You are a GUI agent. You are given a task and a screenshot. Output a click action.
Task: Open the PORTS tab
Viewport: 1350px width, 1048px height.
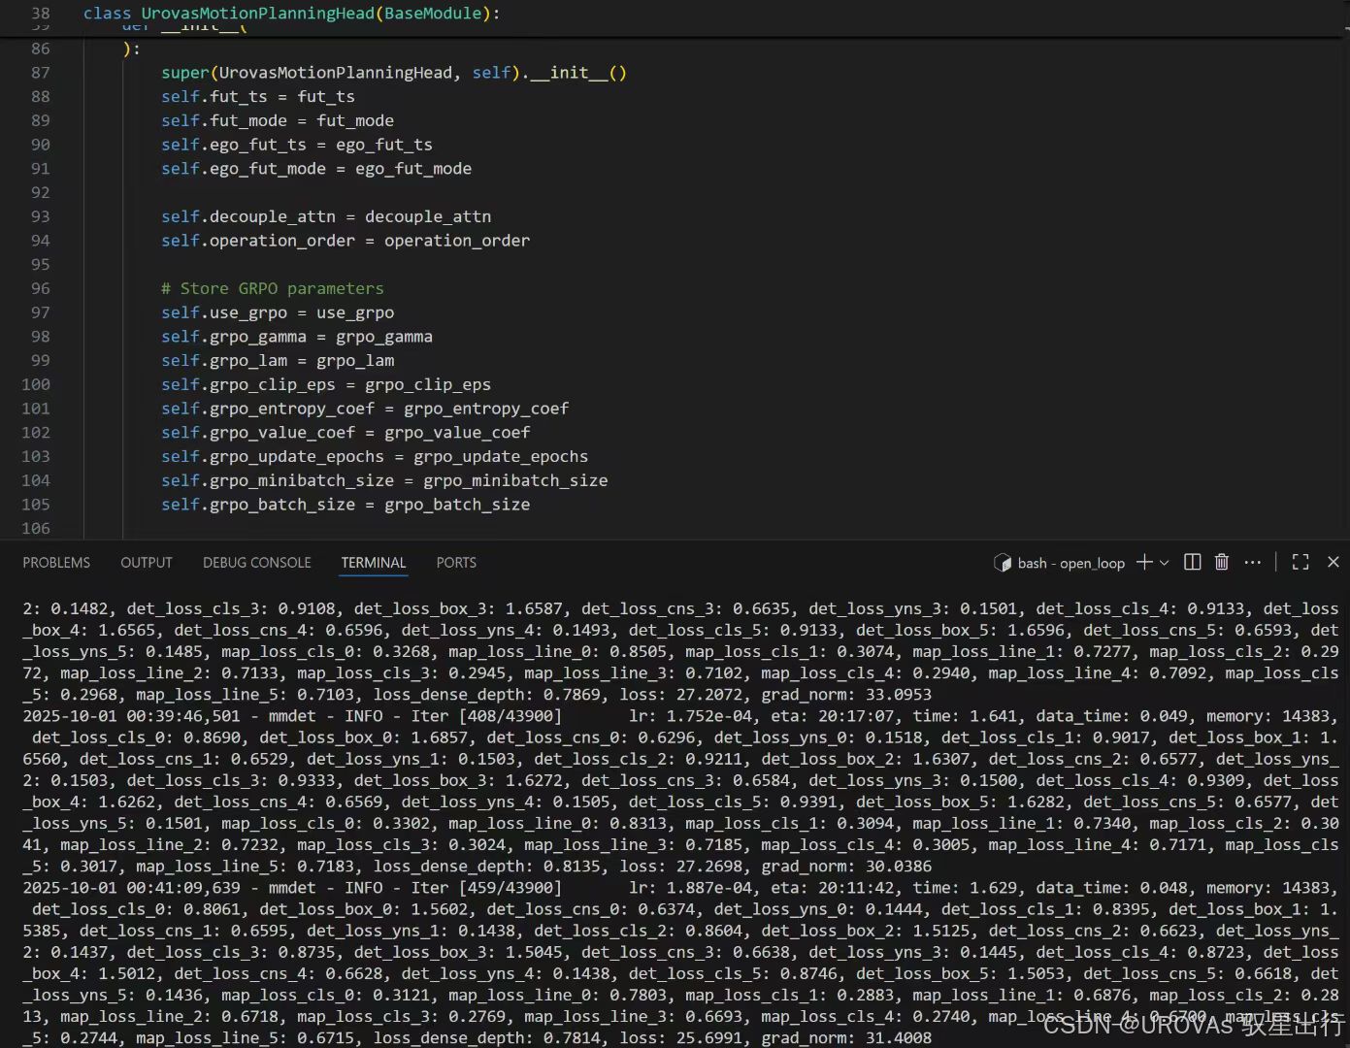[456, 563]
